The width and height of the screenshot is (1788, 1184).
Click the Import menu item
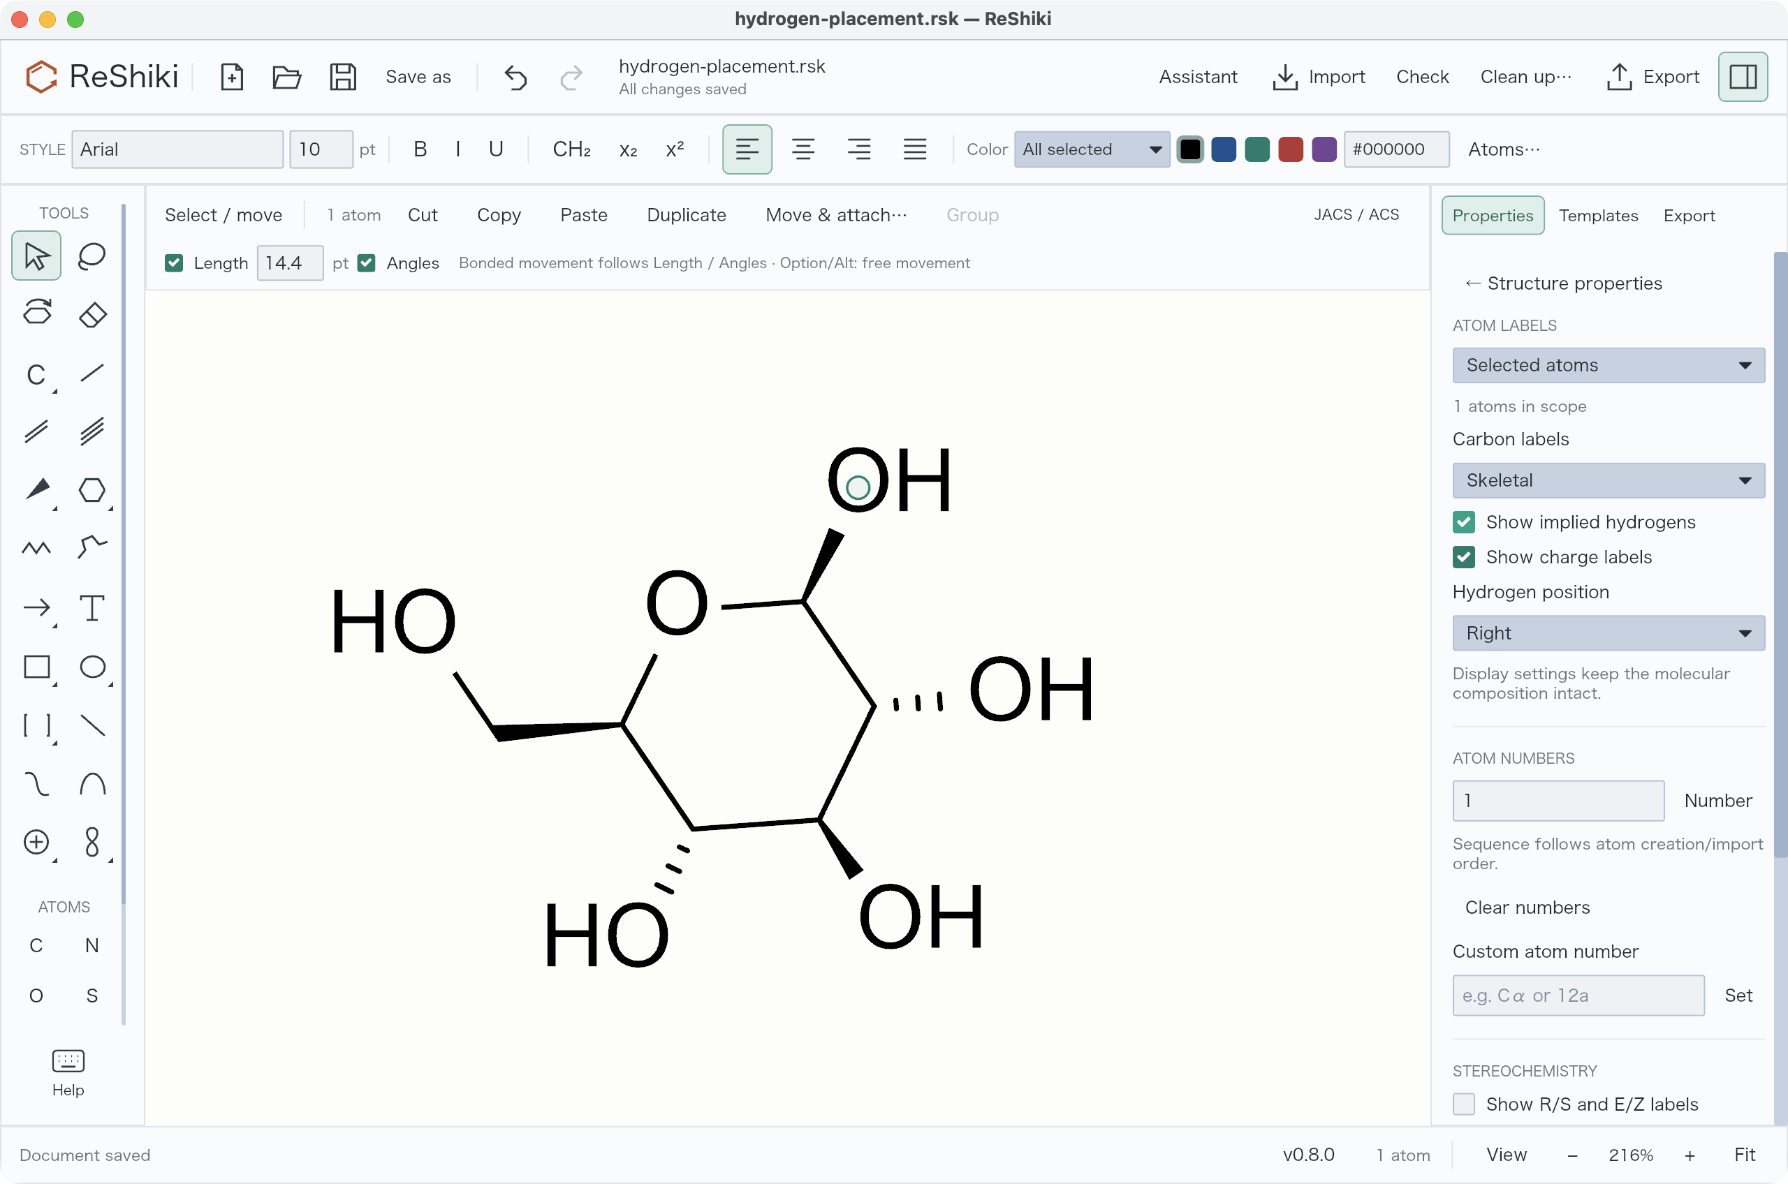[1319, 77]
